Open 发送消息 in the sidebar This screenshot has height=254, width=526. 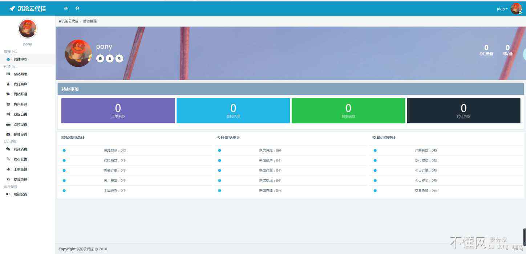coord(28,149)
